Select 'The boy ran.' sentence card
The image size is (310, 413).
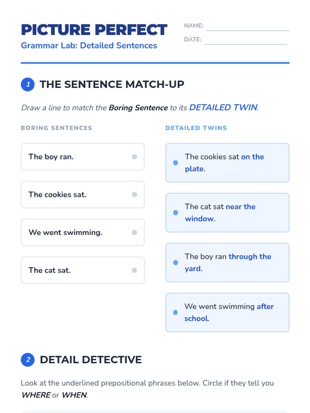83,157
